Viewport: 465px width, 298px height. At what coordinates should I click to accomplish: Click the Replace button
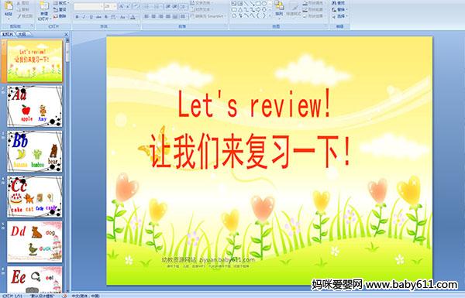point(340,9)
